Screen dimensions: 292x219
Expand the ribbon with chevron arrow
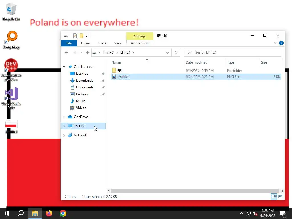point(275,43)
